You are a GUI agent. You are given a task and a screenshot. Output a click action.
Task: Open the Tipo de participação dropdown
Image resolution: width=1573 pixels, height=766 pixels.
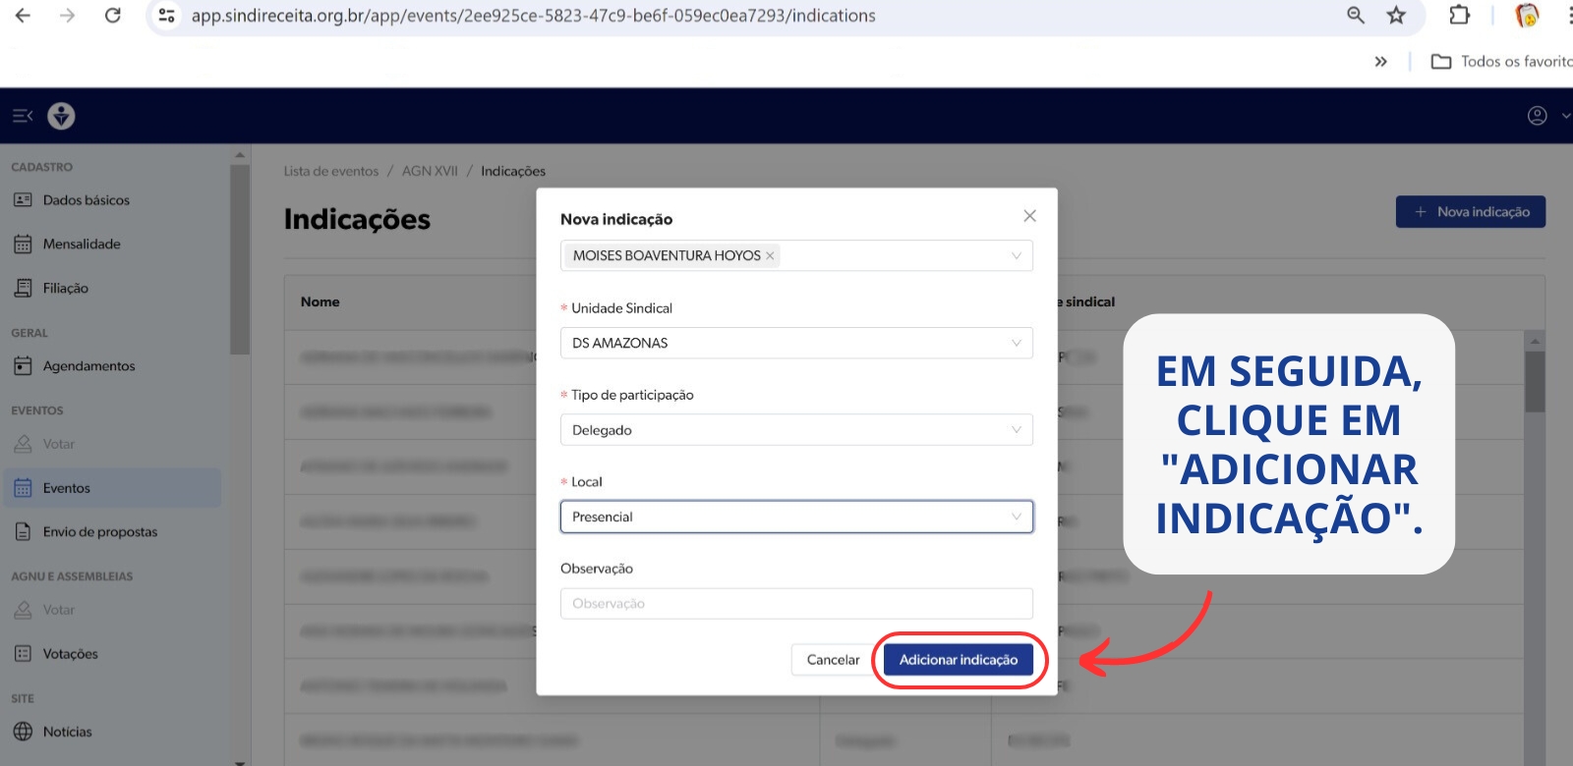pos(796,430)
